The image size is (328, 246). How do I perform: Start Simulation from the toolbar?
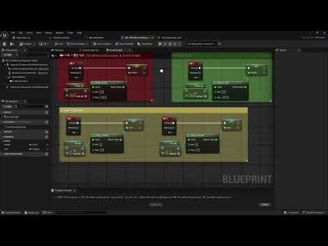(x=145, y=44)
